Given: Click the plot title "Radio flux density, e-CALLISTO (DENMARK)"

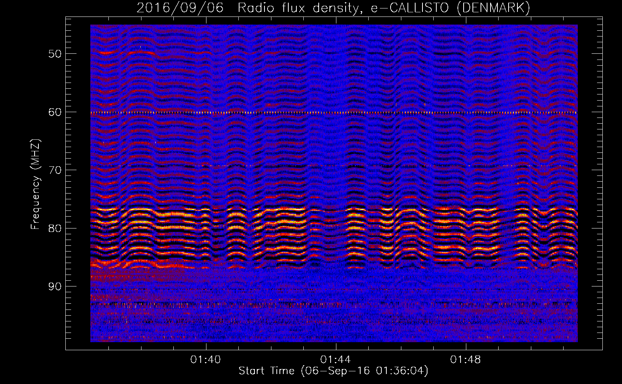Looking at the screenshot, I should [x=384, y=8].
